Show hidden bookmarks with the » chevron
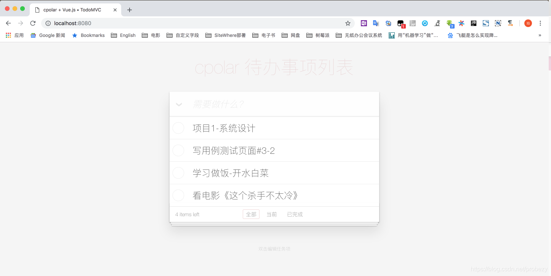The image size is (551, 276). pos(540,35)
